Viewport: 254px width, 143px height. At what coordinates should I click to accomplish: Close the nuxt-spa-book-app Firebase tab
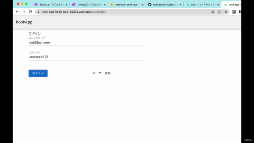(x=142, y=4)
